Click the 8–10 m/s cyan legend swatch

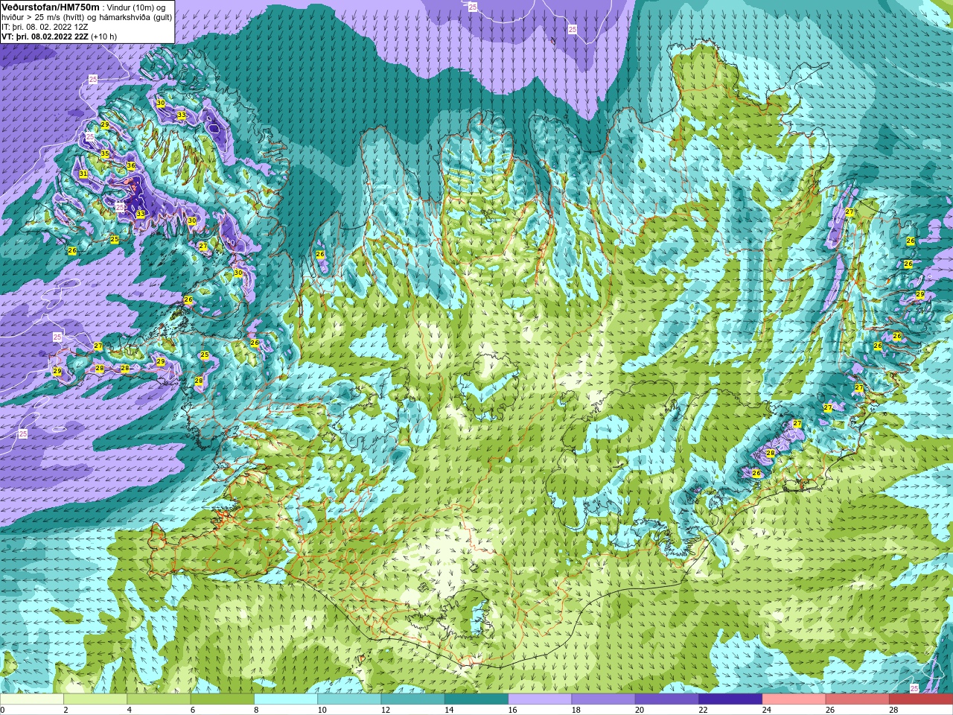[286, 699]
